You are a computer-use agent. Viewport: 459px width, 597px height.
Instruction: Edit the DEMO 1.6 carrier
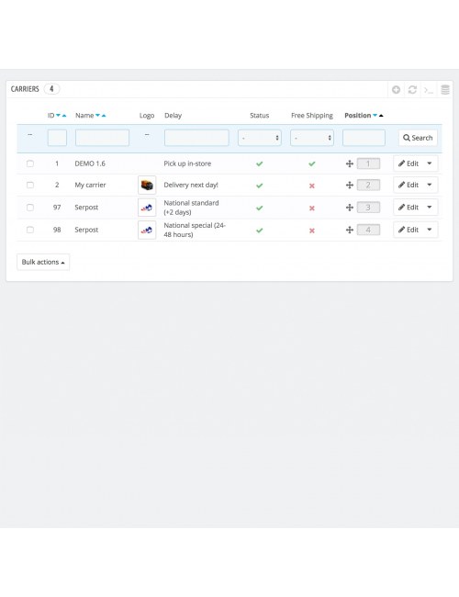point(409,163)
